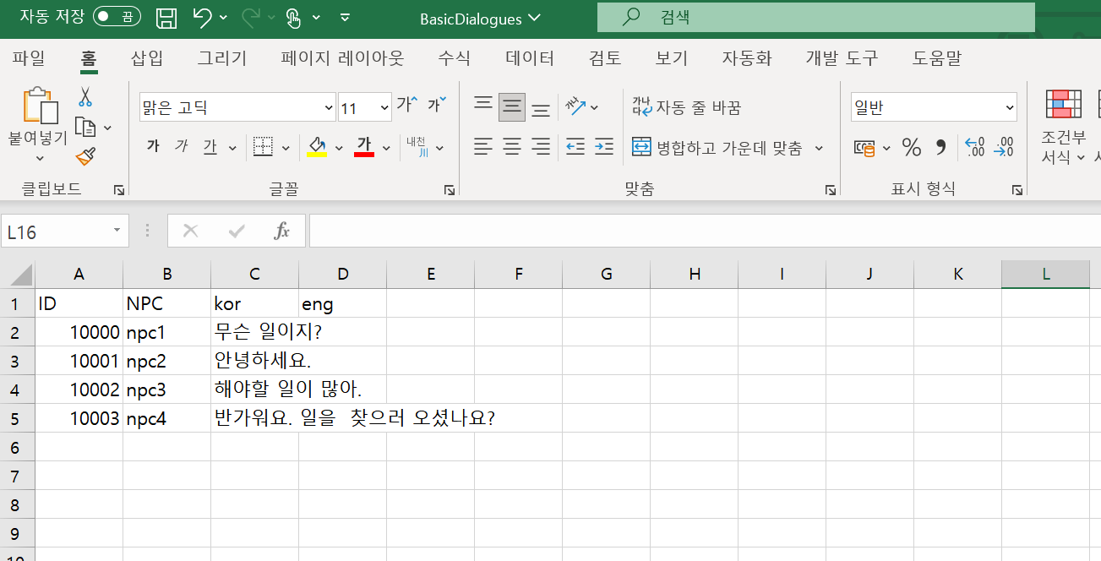
Task: Apply percent style icon
Action: click(911, 148)
